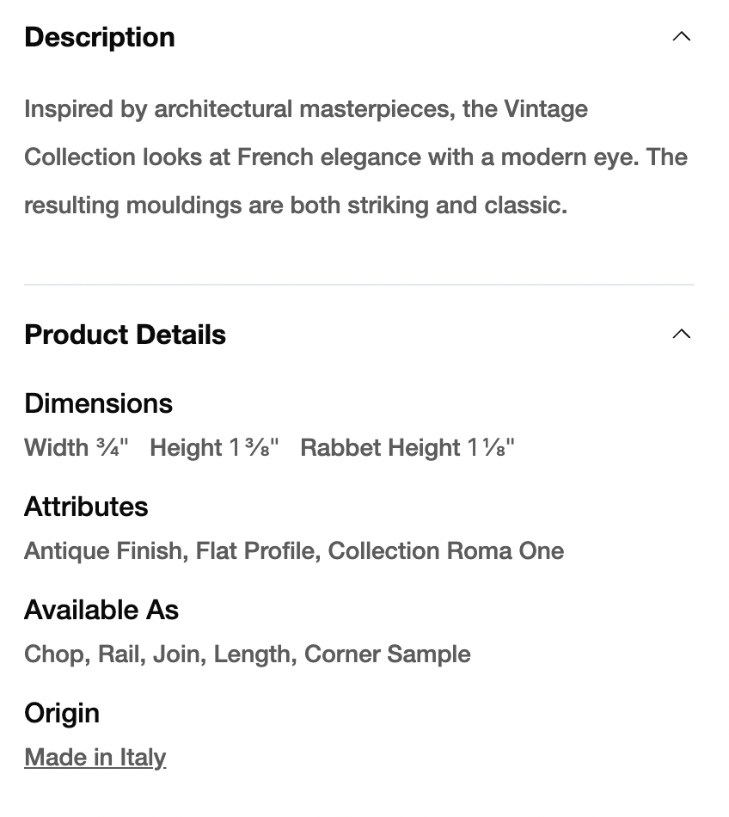Collapse the Description section chevron
The image size is (729, 817).
[681, 37]
